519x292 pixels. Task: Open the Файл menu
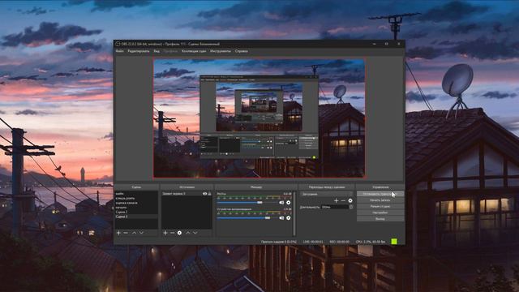coord(119,51)
